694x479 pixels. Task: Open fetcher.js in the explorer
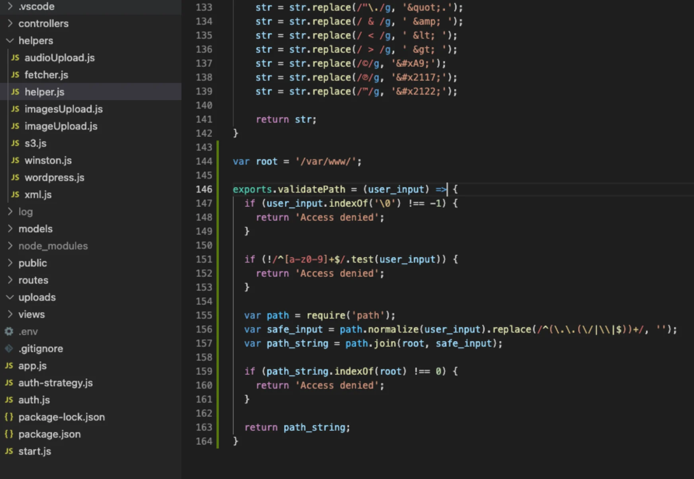pos(46,75)
